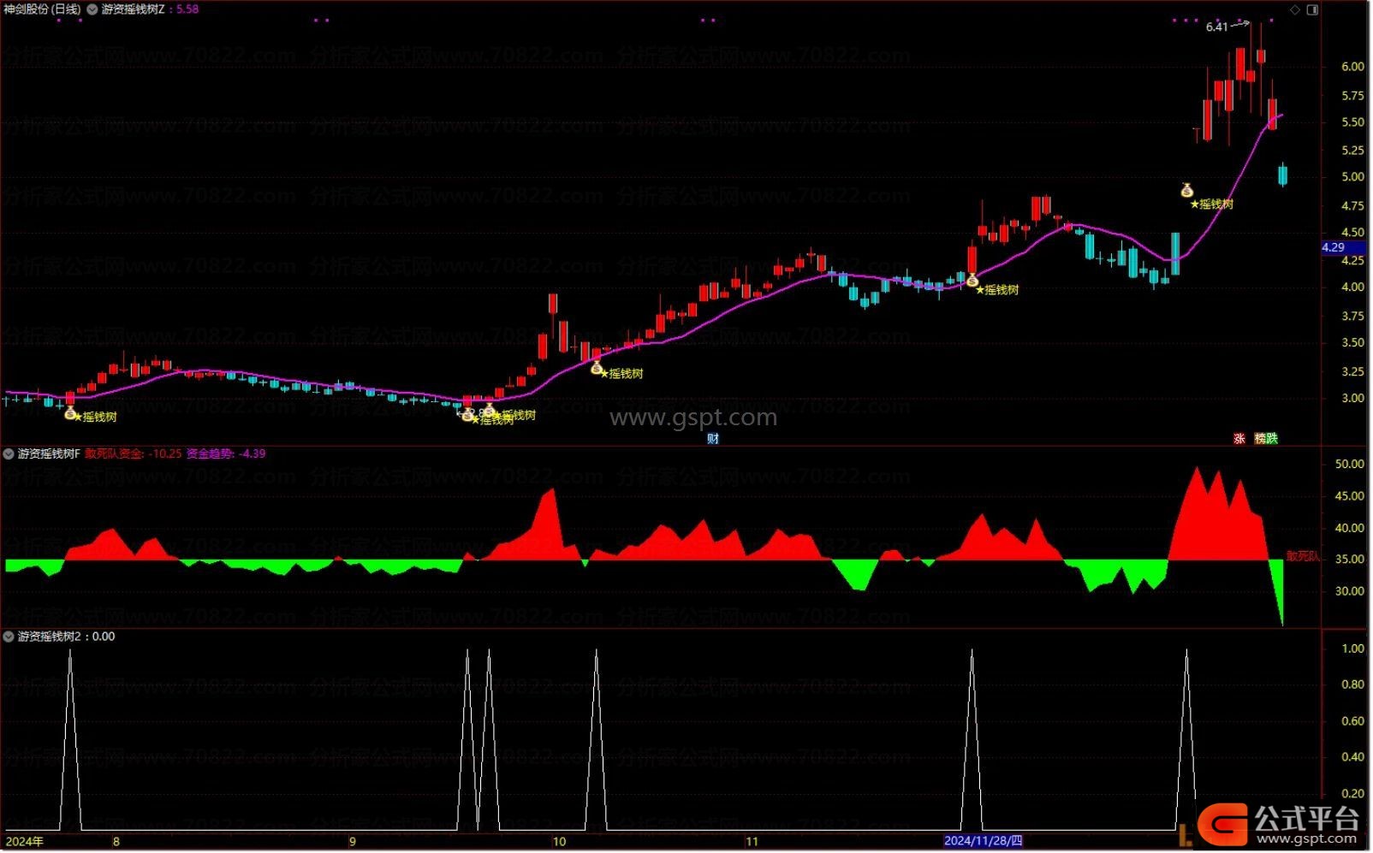
Task: Click the money bag signal near 4.75 level
Action: tap(1187, 191)
